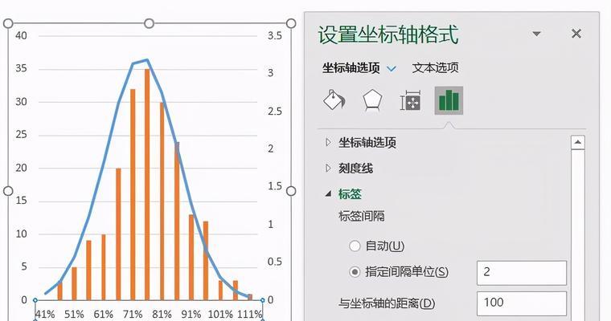Click the 101% horizontal axis label
611x321 pixels.
pyautogui.click(x=220, y=314)
